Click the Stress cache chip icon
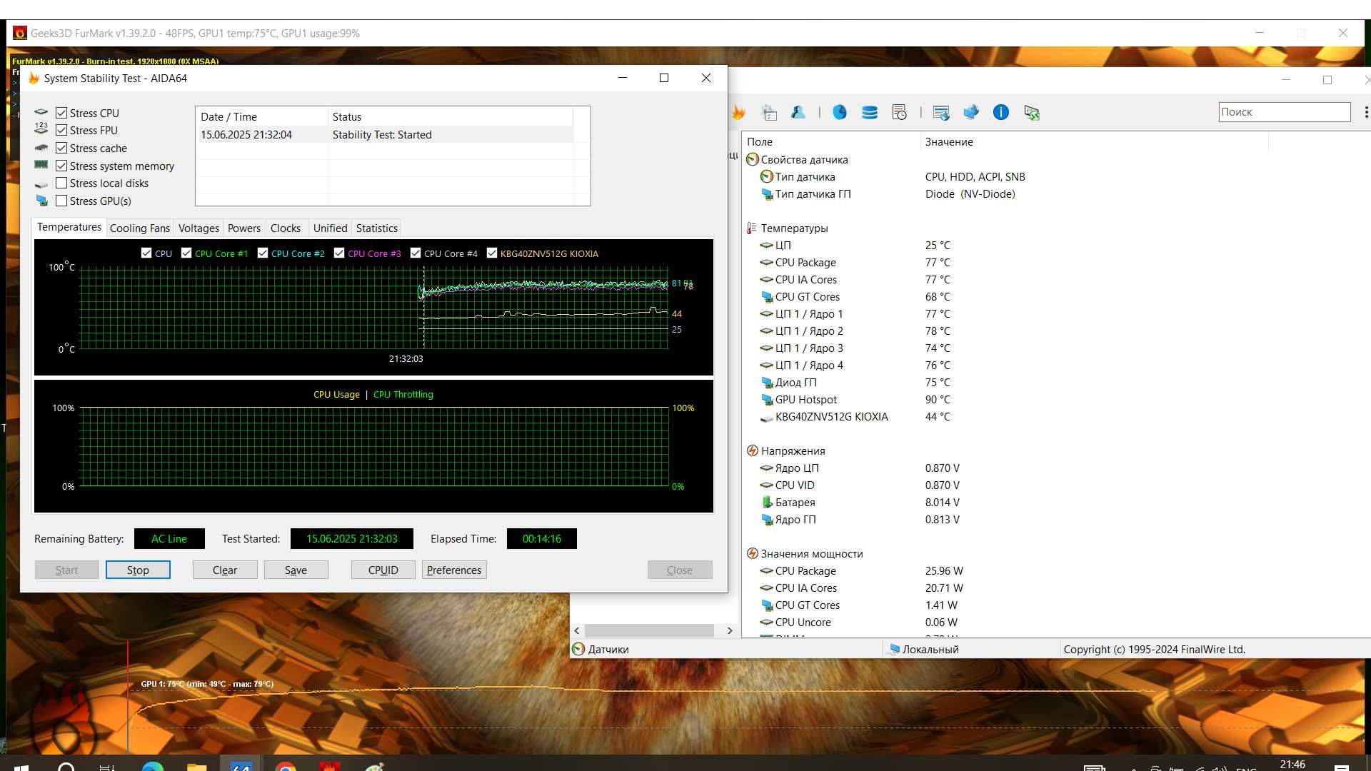Screen dimensions: 1371x771 pyautogui.click(x=41, y=148)
